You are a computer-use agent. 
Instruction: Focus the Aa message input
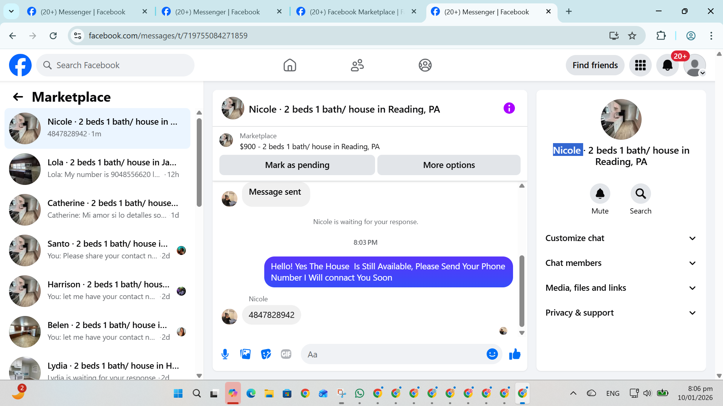pyautogui.click(x=395, y=354)
